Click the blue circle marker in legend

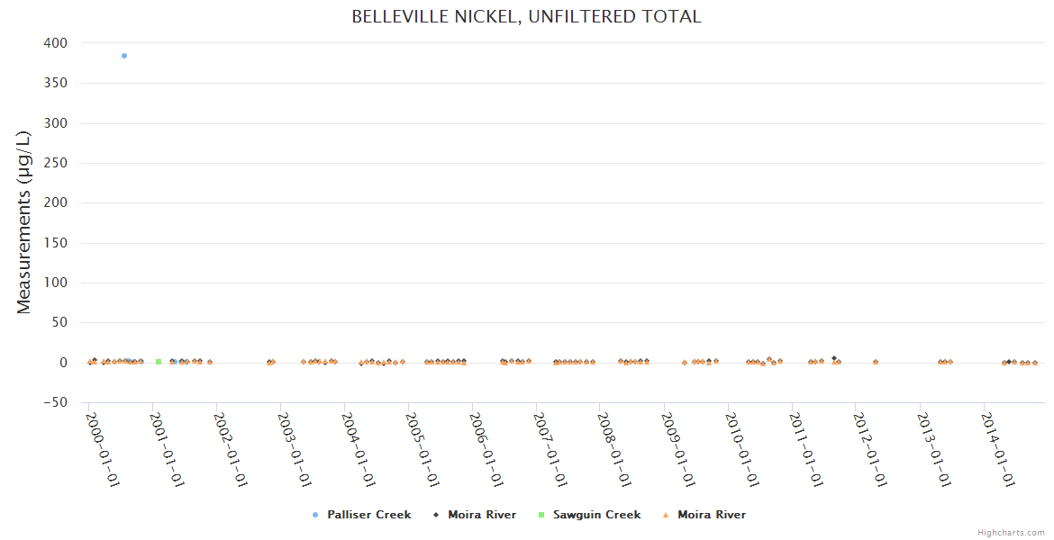(315, 515)
